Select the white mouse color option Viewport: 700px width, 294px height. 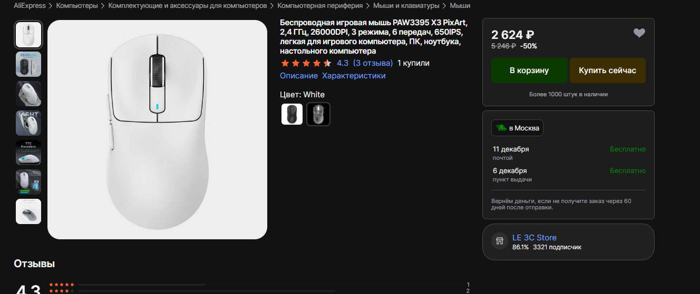click(318, 114)
